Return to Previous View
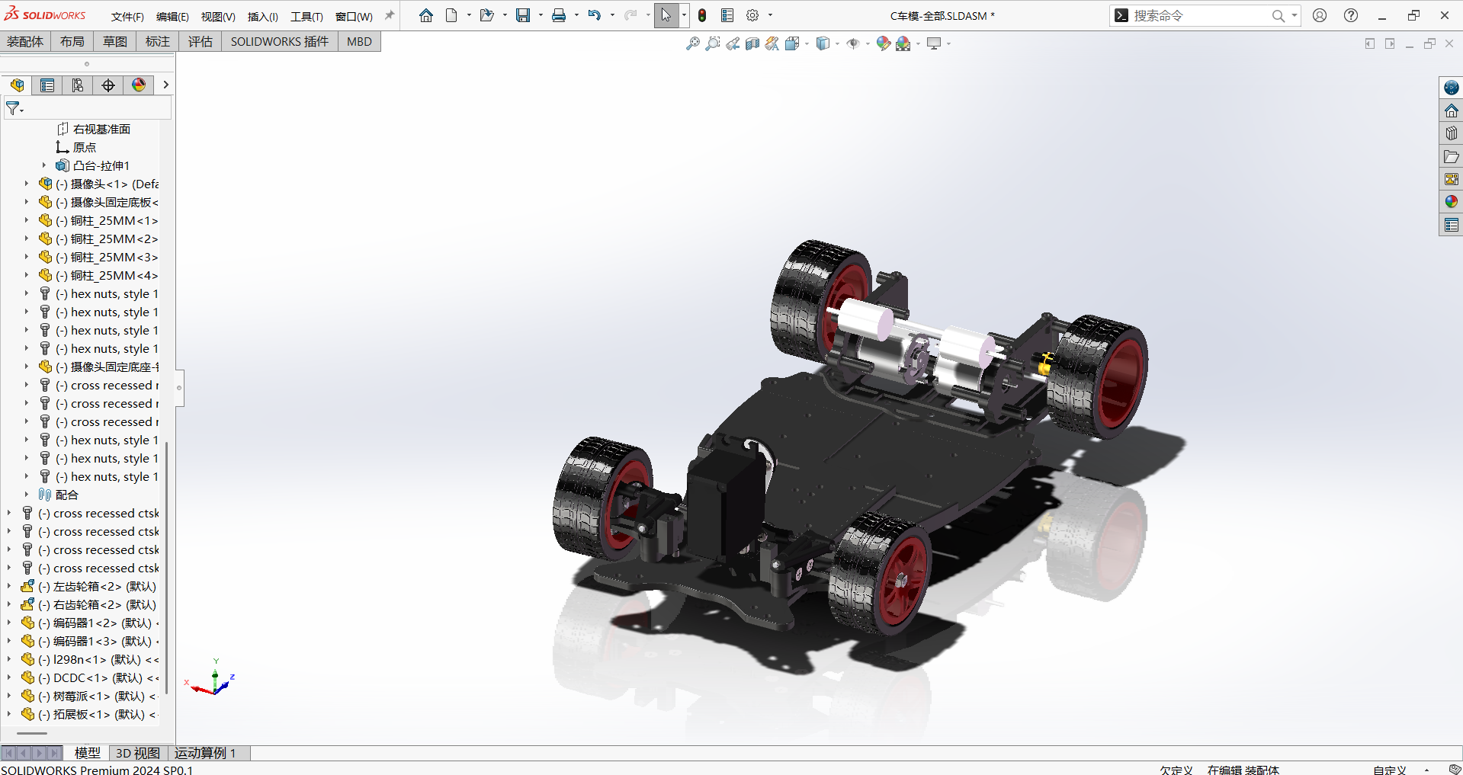 click(x=733, y=43)
